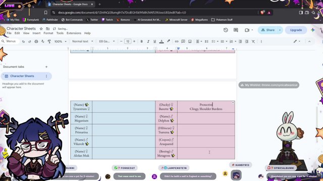Undo the last edit in the toolbar
323x181 pixels.
coord(23,41)
